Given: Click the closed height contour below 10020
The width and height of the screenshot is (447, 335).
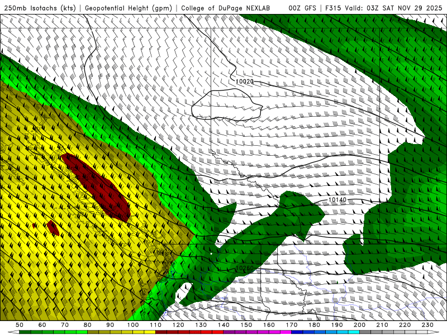Looking at the screenshot, I should [x=227, y=105].
